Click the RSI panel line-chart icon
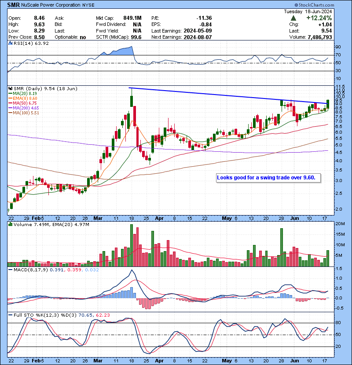 click(10, 43)
